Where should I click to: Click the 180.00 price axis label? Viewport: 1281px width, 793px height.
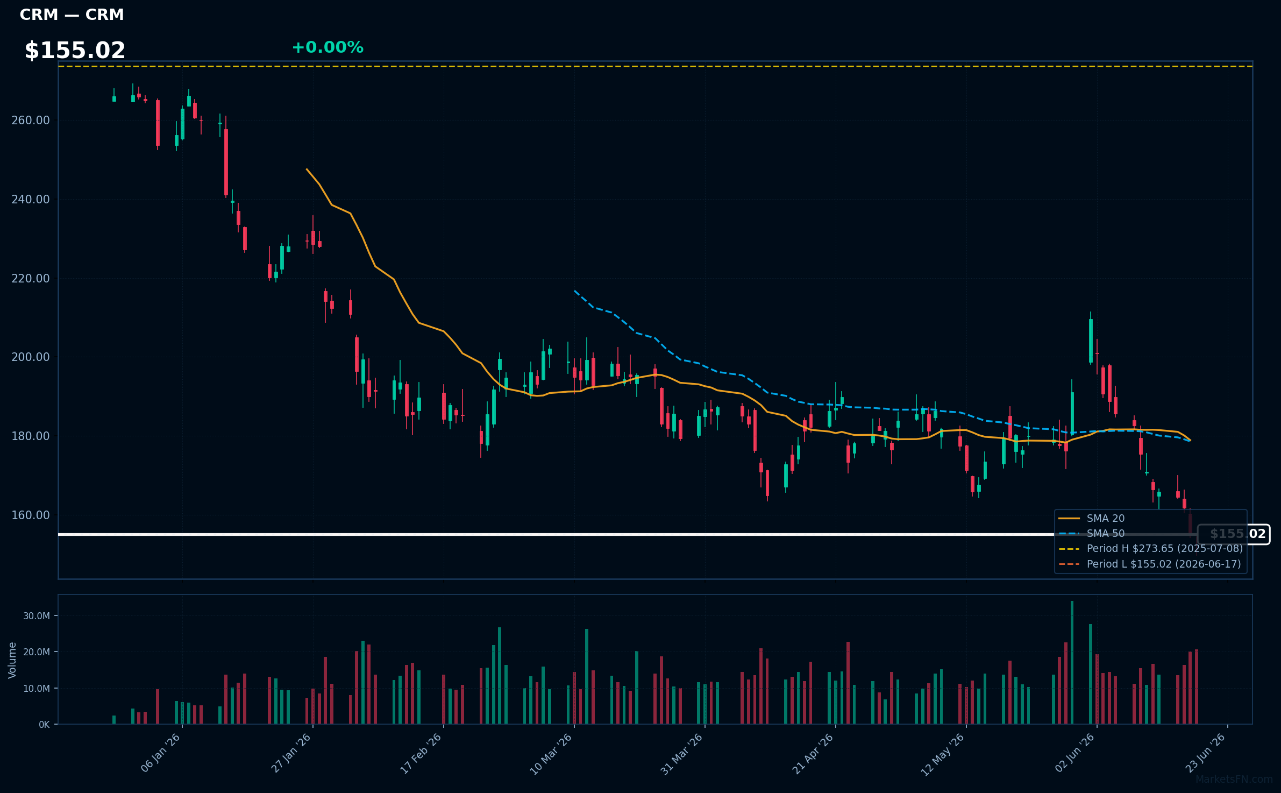31,436
